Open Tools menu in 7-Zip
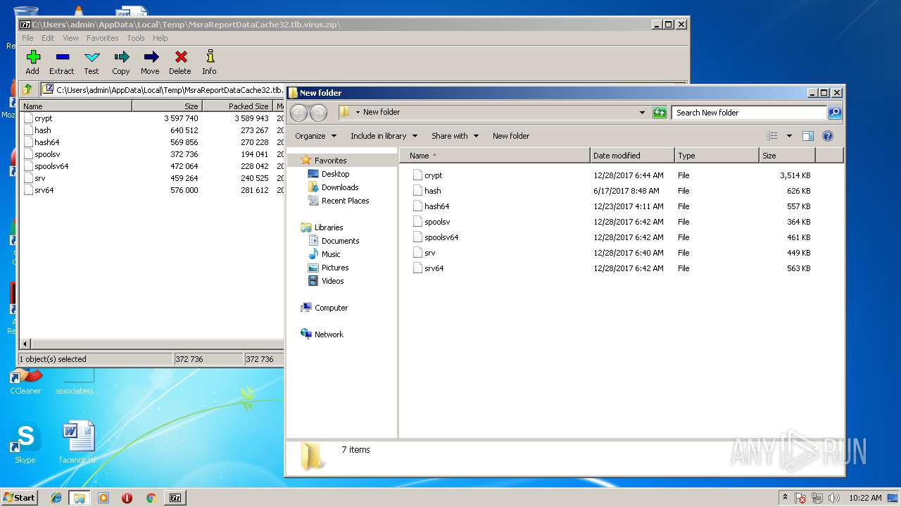The image size is (901, 507). pos(136,38)
